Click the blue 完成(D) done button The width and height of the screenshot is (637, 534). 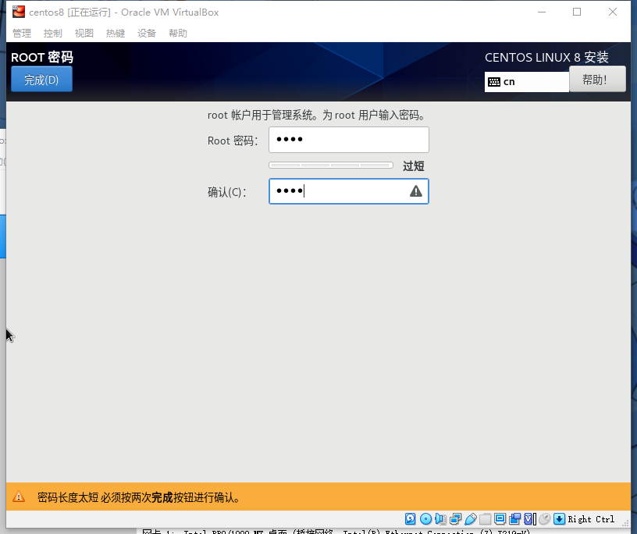(x=42, y=80)
